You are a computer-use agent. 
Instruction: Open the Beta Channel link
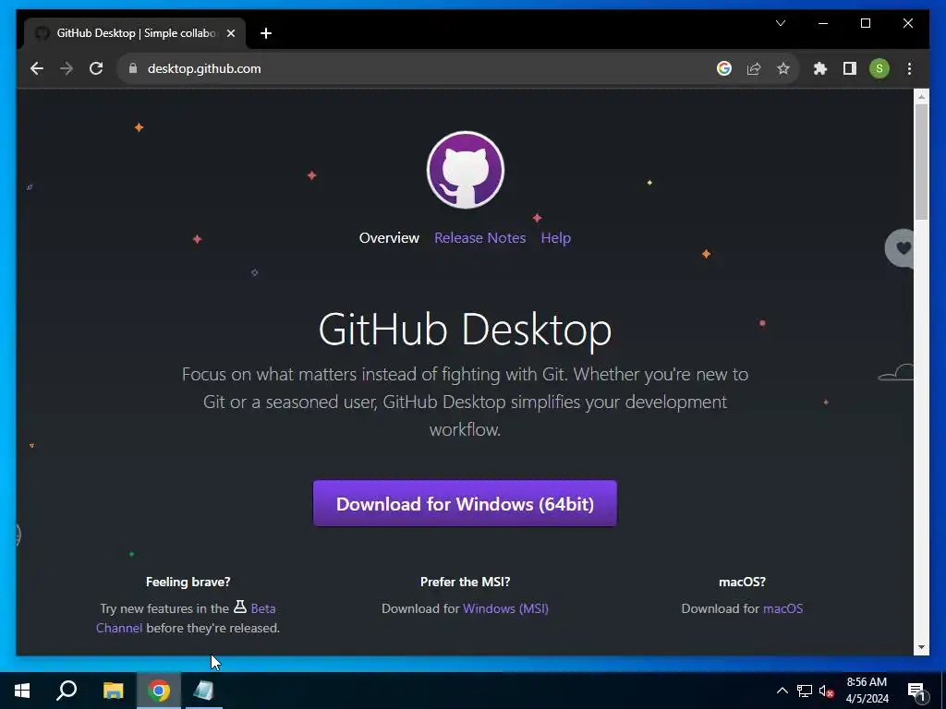(263, 608)
